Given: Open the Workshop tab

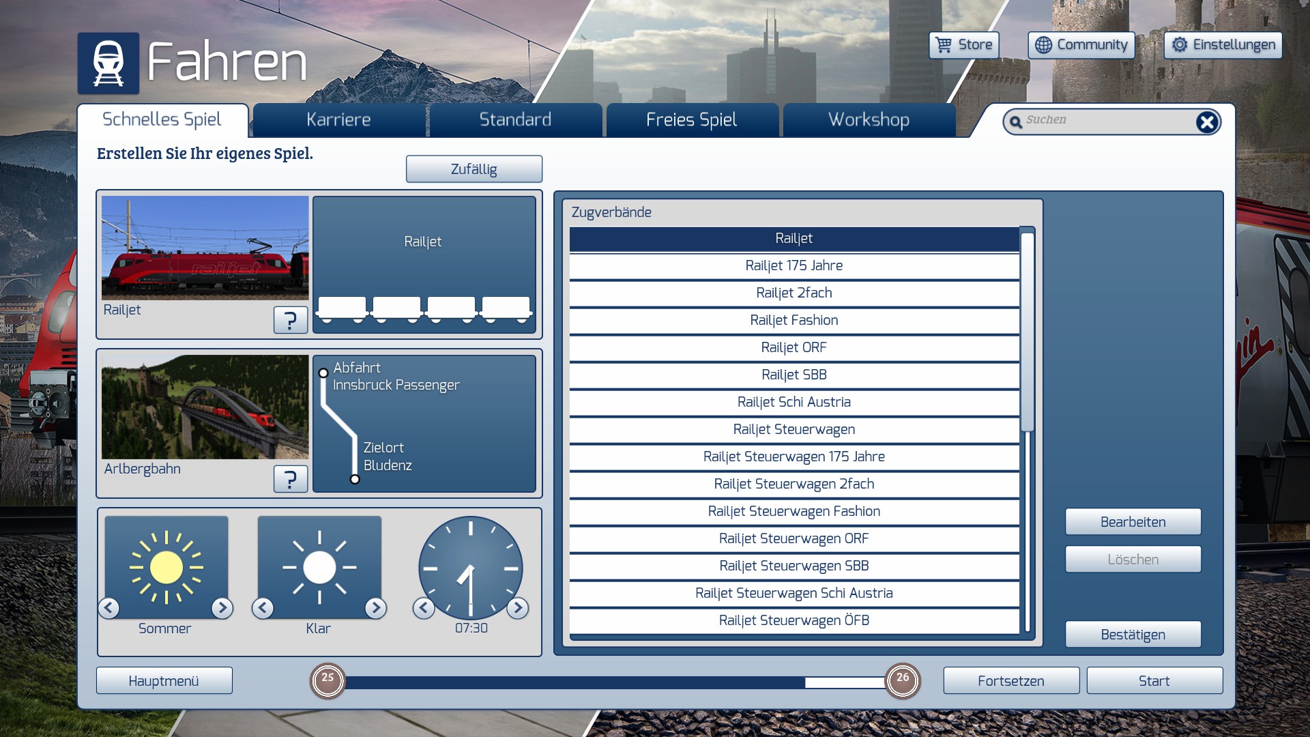Looking at the screenshot, I should pyautogui.click(x=869, y=120).
